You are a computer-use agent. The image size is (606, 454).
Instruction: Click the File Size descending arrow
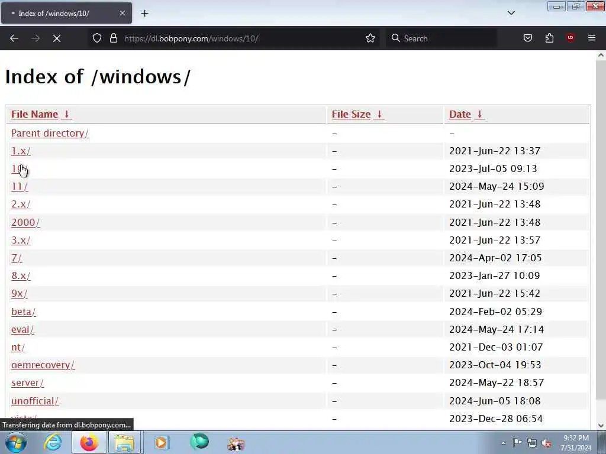coord(379,114)
